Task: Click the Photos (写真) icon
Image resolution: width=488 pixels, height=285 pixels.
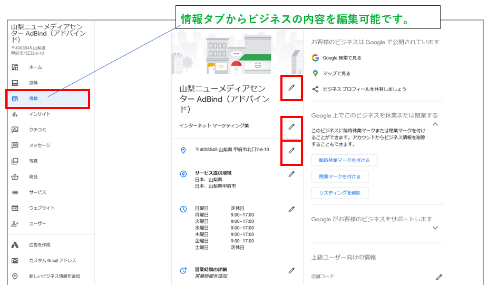Action: tap(15, 161)
